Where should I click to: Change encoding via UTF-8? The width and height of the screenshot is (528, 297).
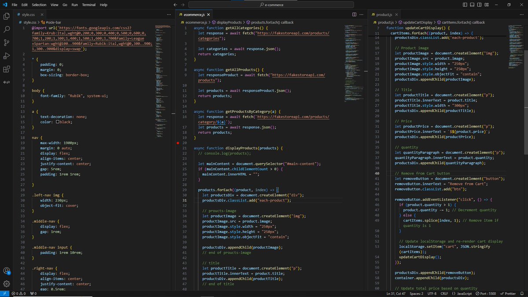tap(431, 293)
